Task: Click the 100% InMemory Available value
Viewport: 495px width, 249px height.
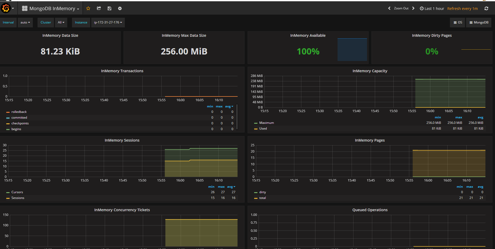Action: click(308, 51)
